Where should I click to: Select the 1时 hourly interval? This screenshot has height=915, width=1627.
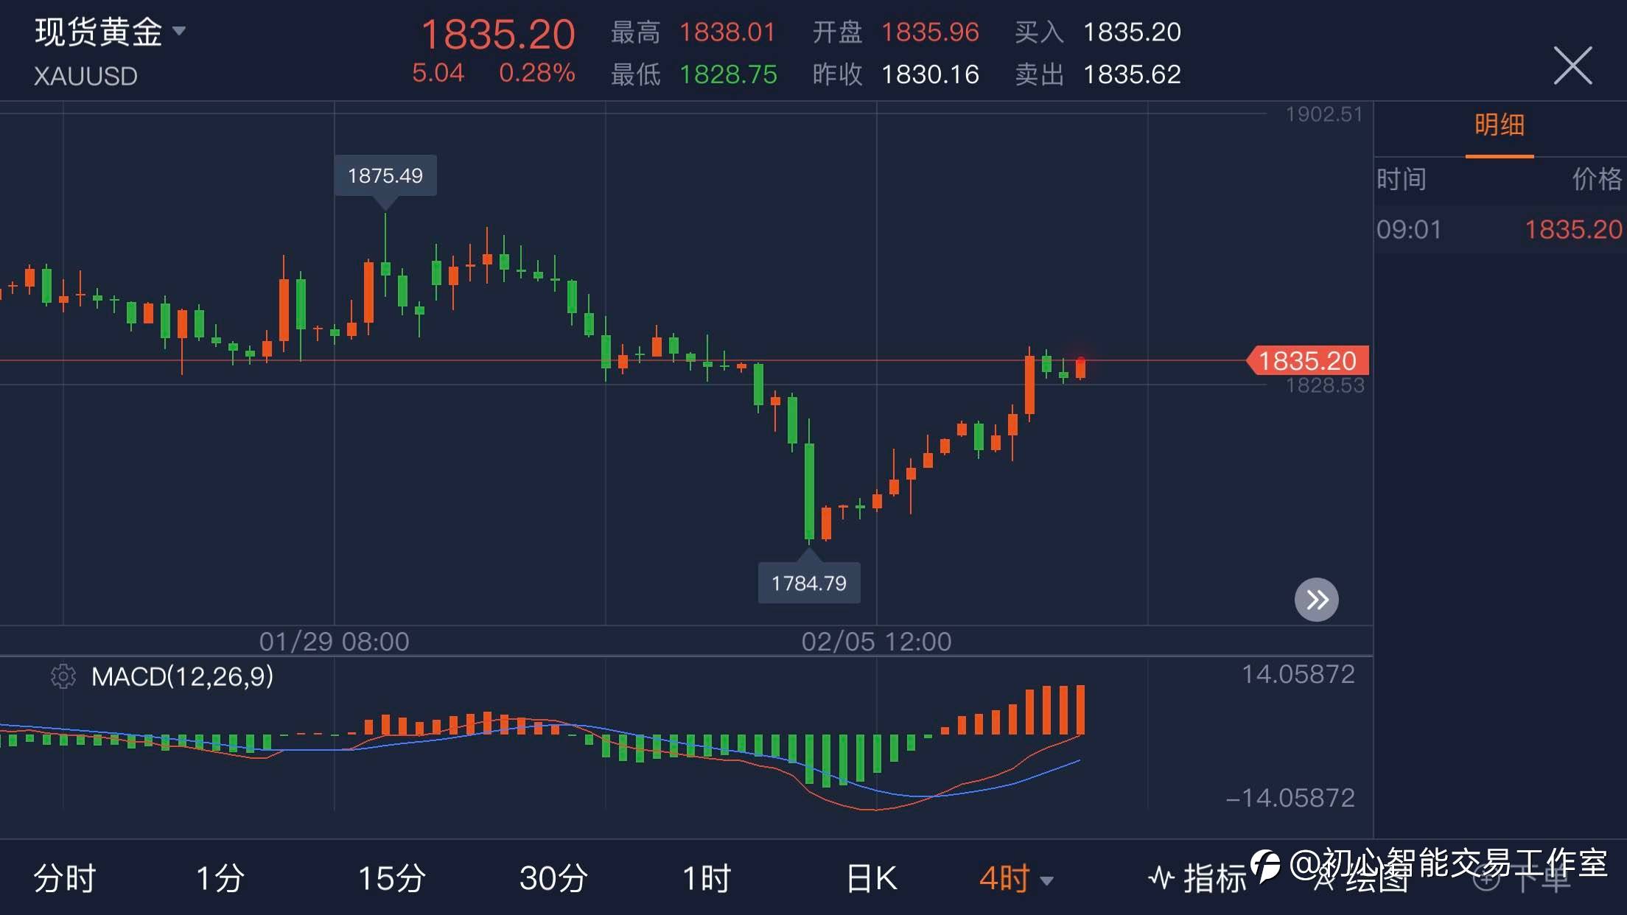(706, 878)
